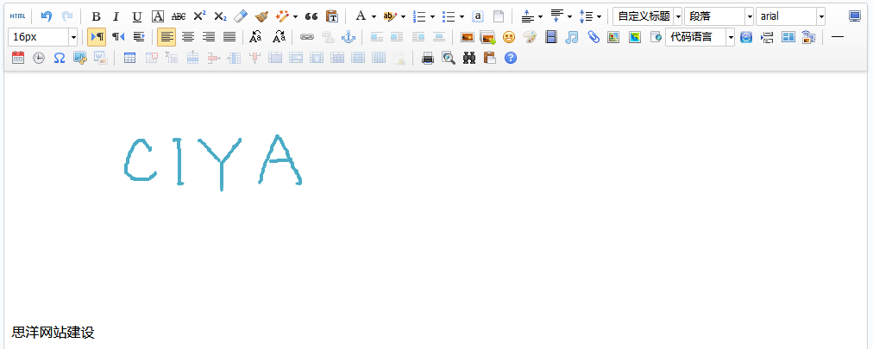Insert an anchor with the anchor icon

click(349, 37)
